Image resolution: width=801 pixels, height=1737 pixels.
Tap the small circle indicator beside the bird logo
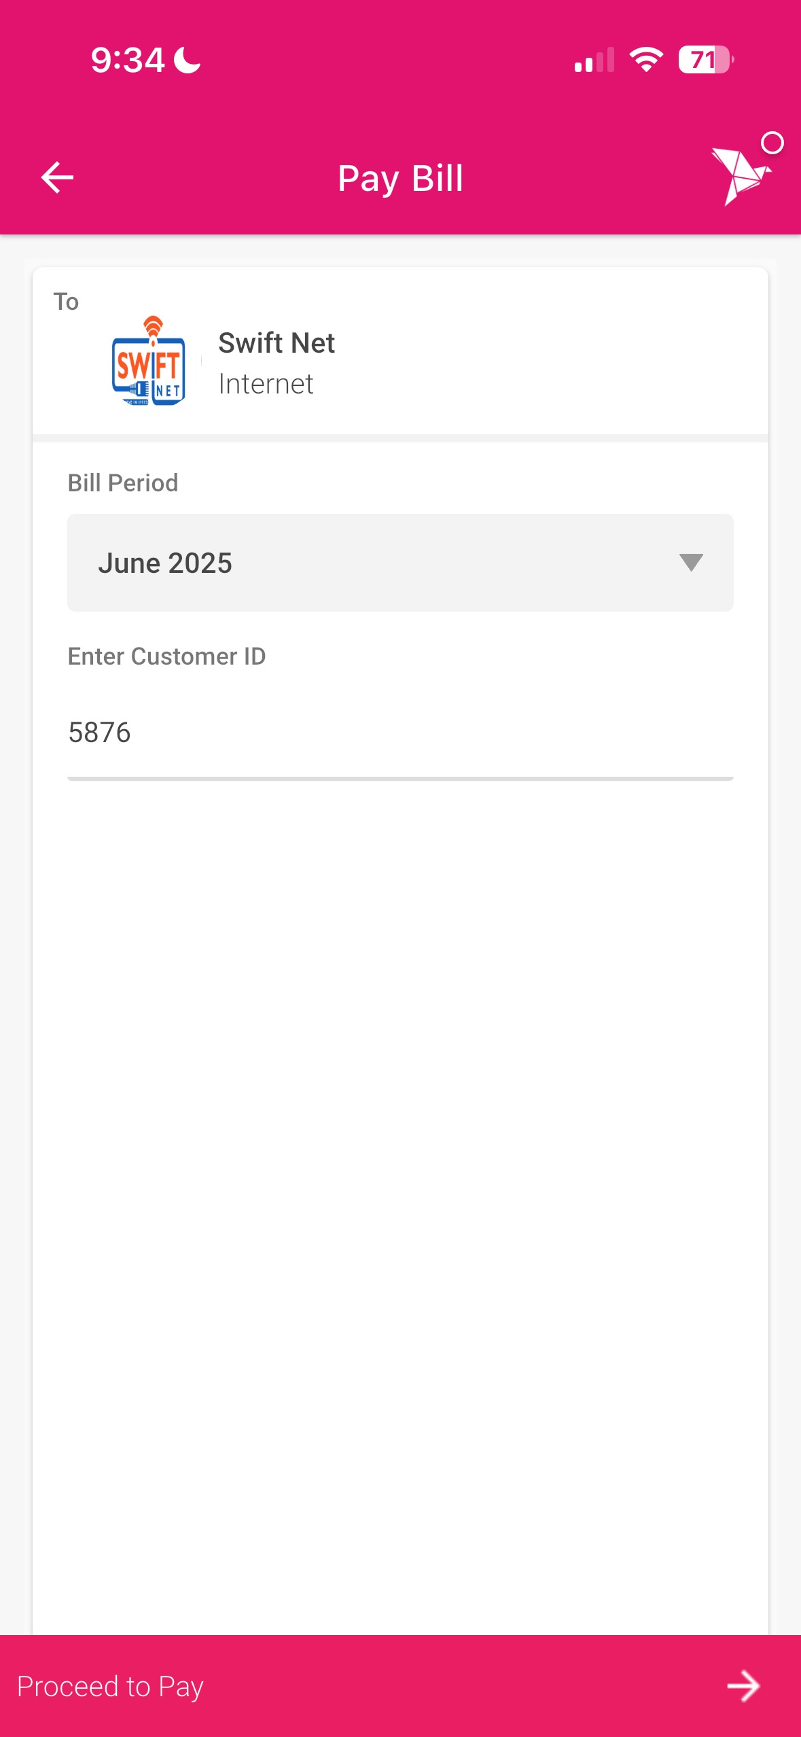coord(772,143)
